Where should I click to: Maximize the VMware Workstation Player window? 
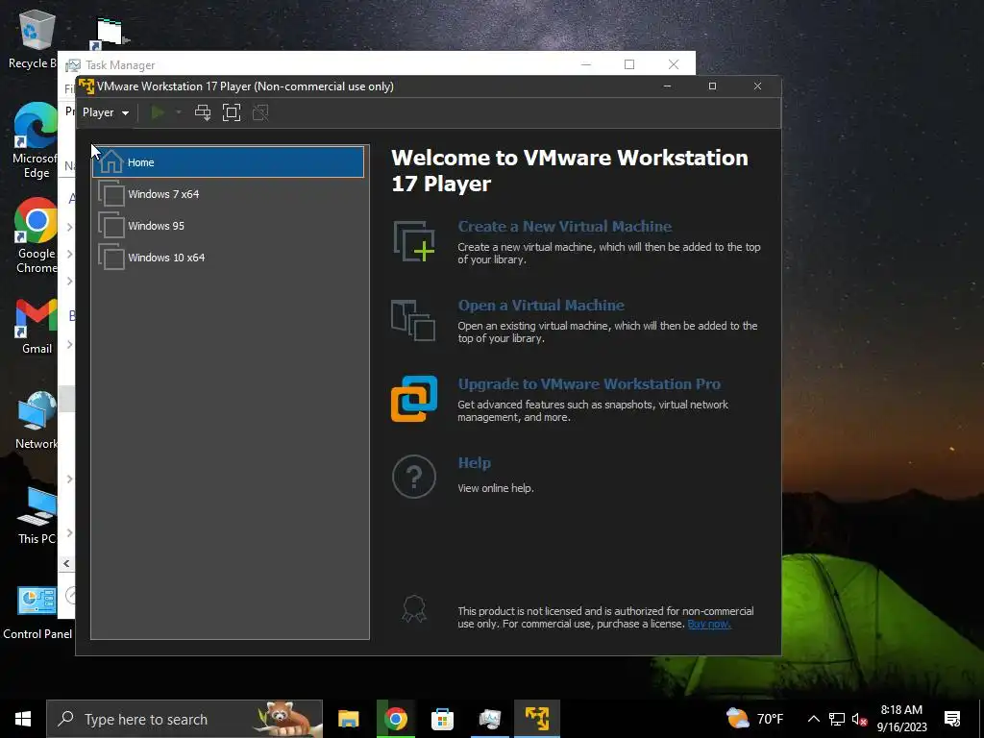click(712, 86)
